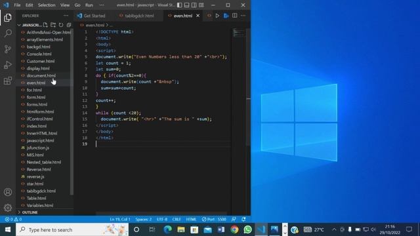Screen dimensions: 420x236
Task: Open arrayElements.html file
Action: pos(45,39)
